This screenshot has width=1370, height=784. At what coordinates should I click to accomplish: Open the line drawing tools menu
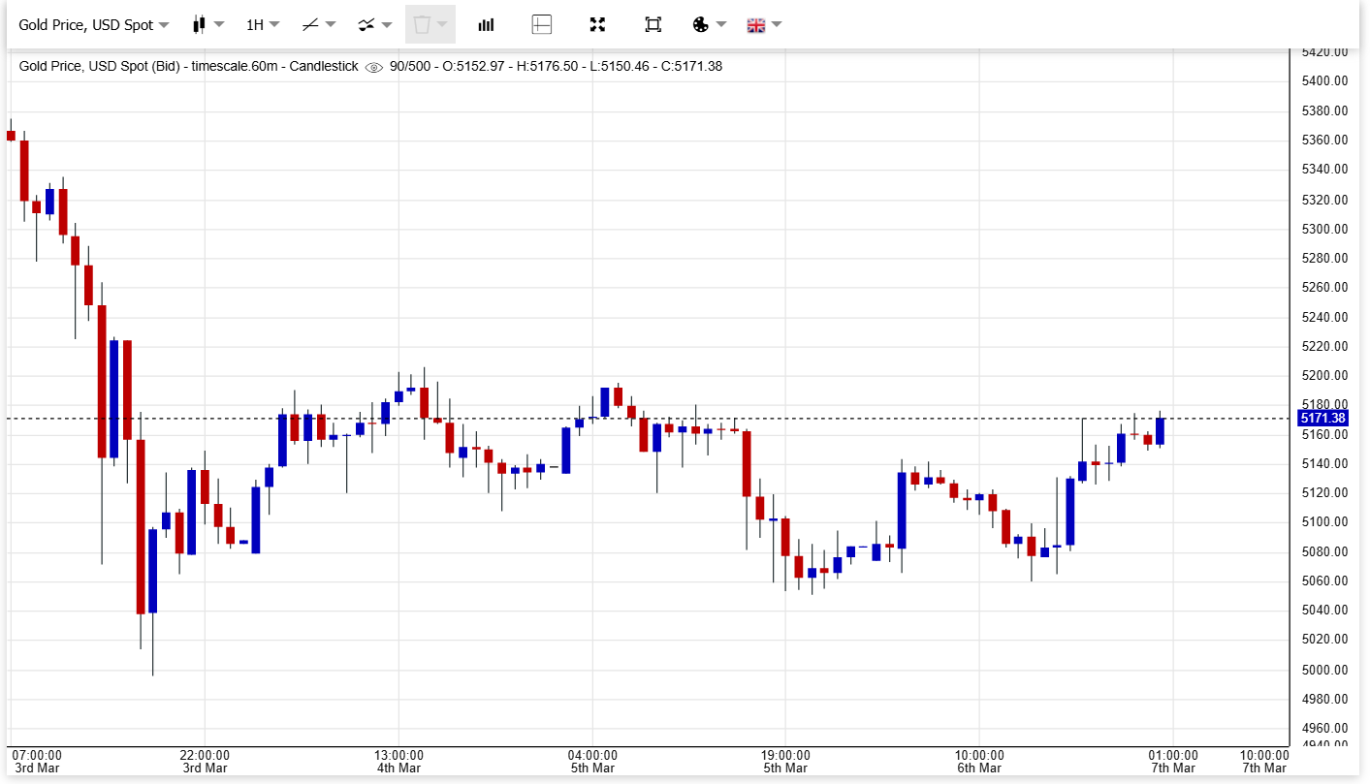[318, 25]
